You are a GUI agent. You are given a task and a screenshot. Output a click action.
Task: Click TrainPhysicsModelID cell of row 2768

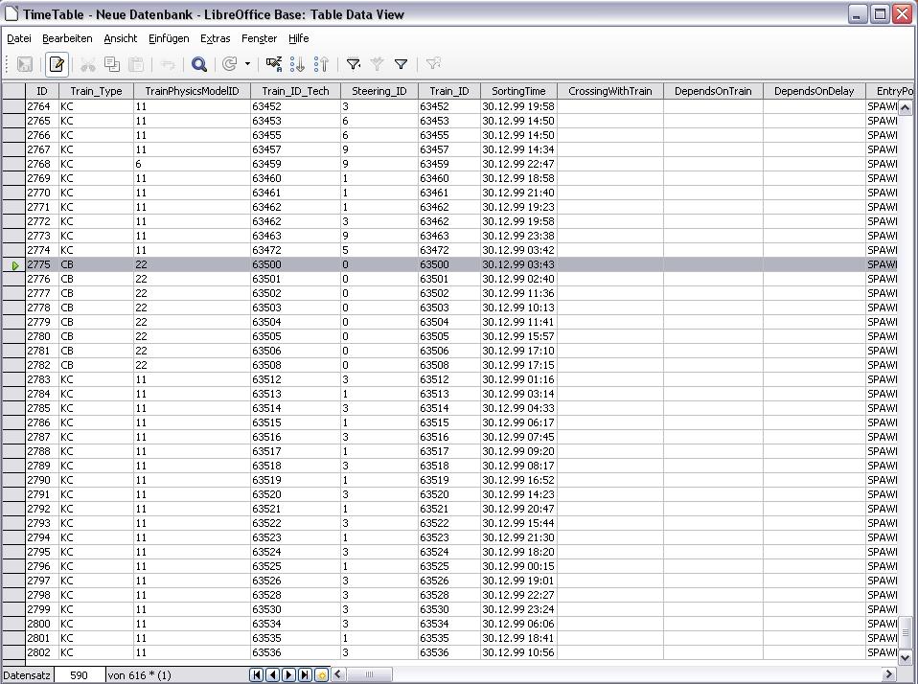point(192,164)
